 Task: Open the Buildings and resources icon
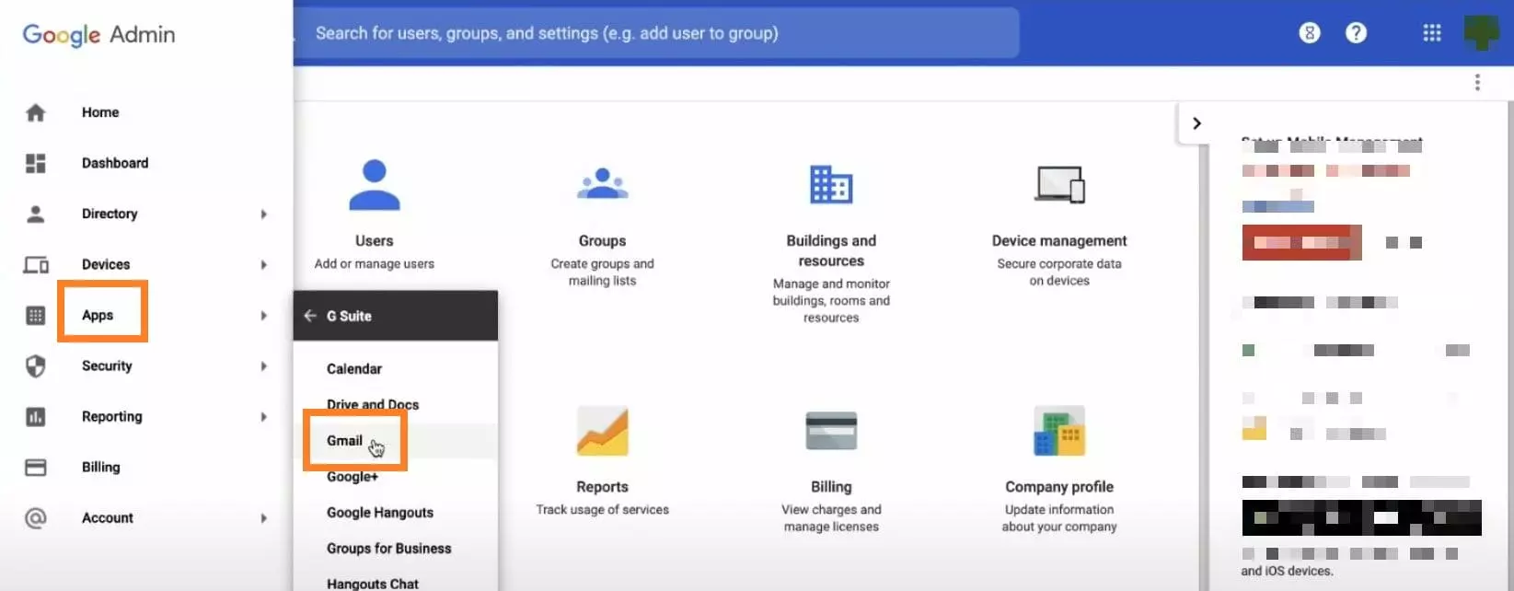(x=831, y=184)
